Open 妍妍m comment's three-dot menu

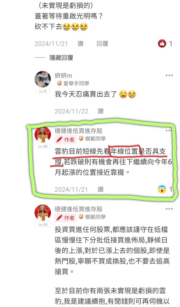[x=169, y=75]
